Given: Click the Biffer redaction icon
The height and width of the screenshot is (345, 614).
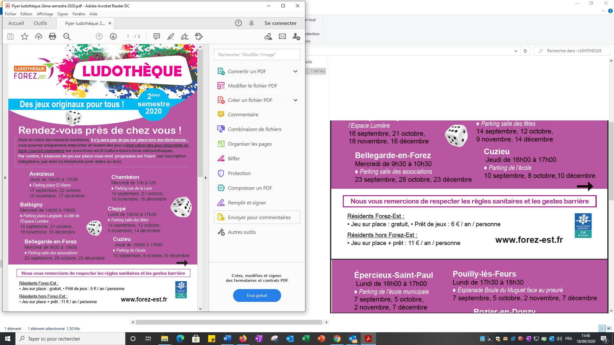Looking at the screenshot, I should [x=221, y=158].
